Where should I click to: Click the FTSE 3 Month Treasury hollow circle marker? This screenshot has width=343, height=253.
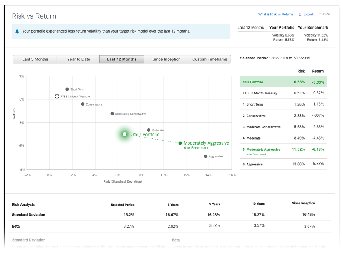click(57, 96)
